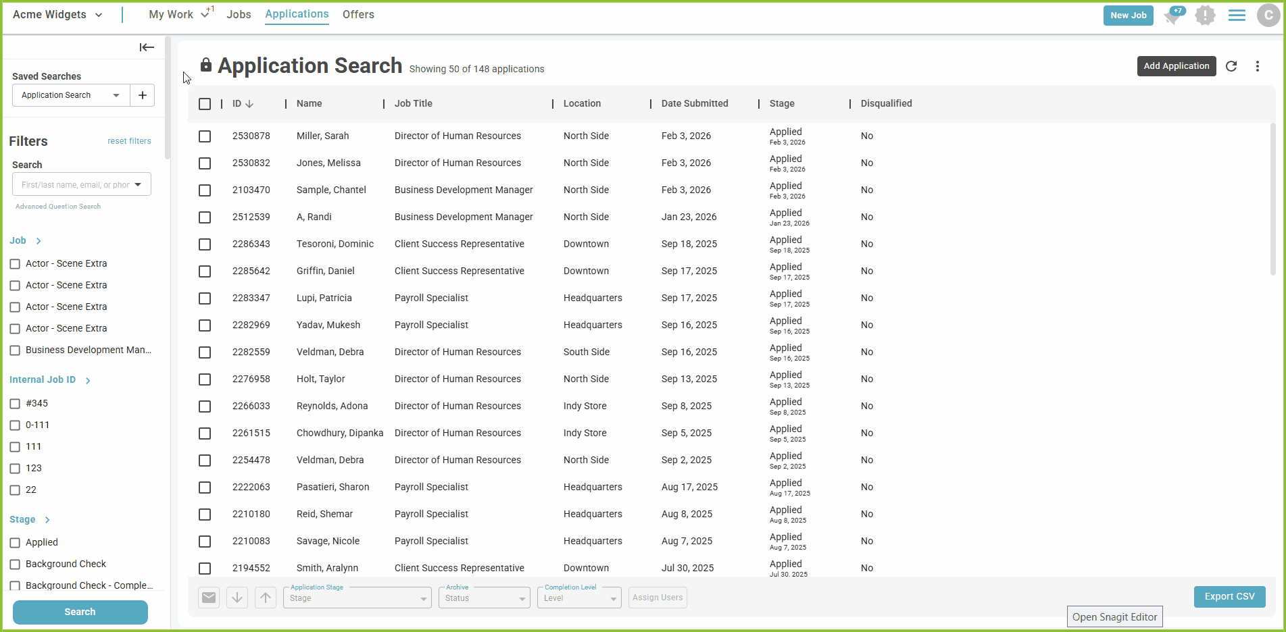This screenshot has width=1286, height=632.
Task: Select all applications header checkbox
Action: point(205,104)
